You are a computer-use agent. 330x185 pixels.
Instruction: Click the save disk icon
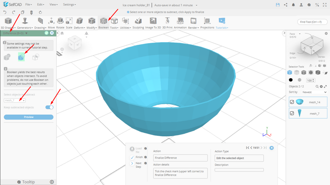pos(278,5)
